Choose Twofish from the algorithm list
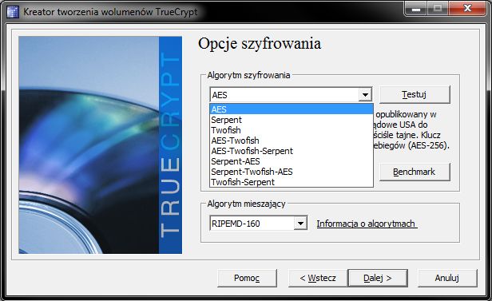The height and width of the screenshot is (301, 492). 292,130
